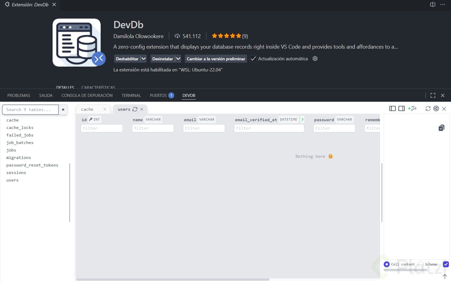Click the download count cloud icon
Screen dimensions: 451x282
click(x=177, y=36)
